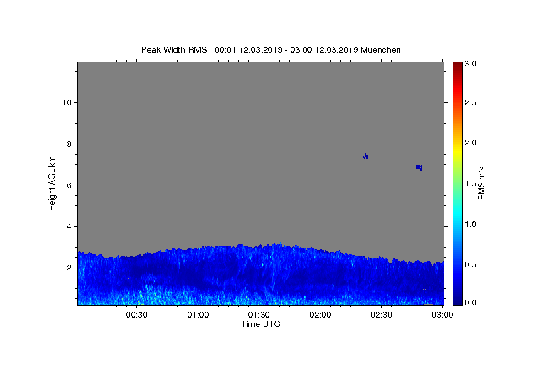549x366 pixels.
Task: Click the colorbar value 0.5
Action: pyautogui.click(x=471, y=264)
